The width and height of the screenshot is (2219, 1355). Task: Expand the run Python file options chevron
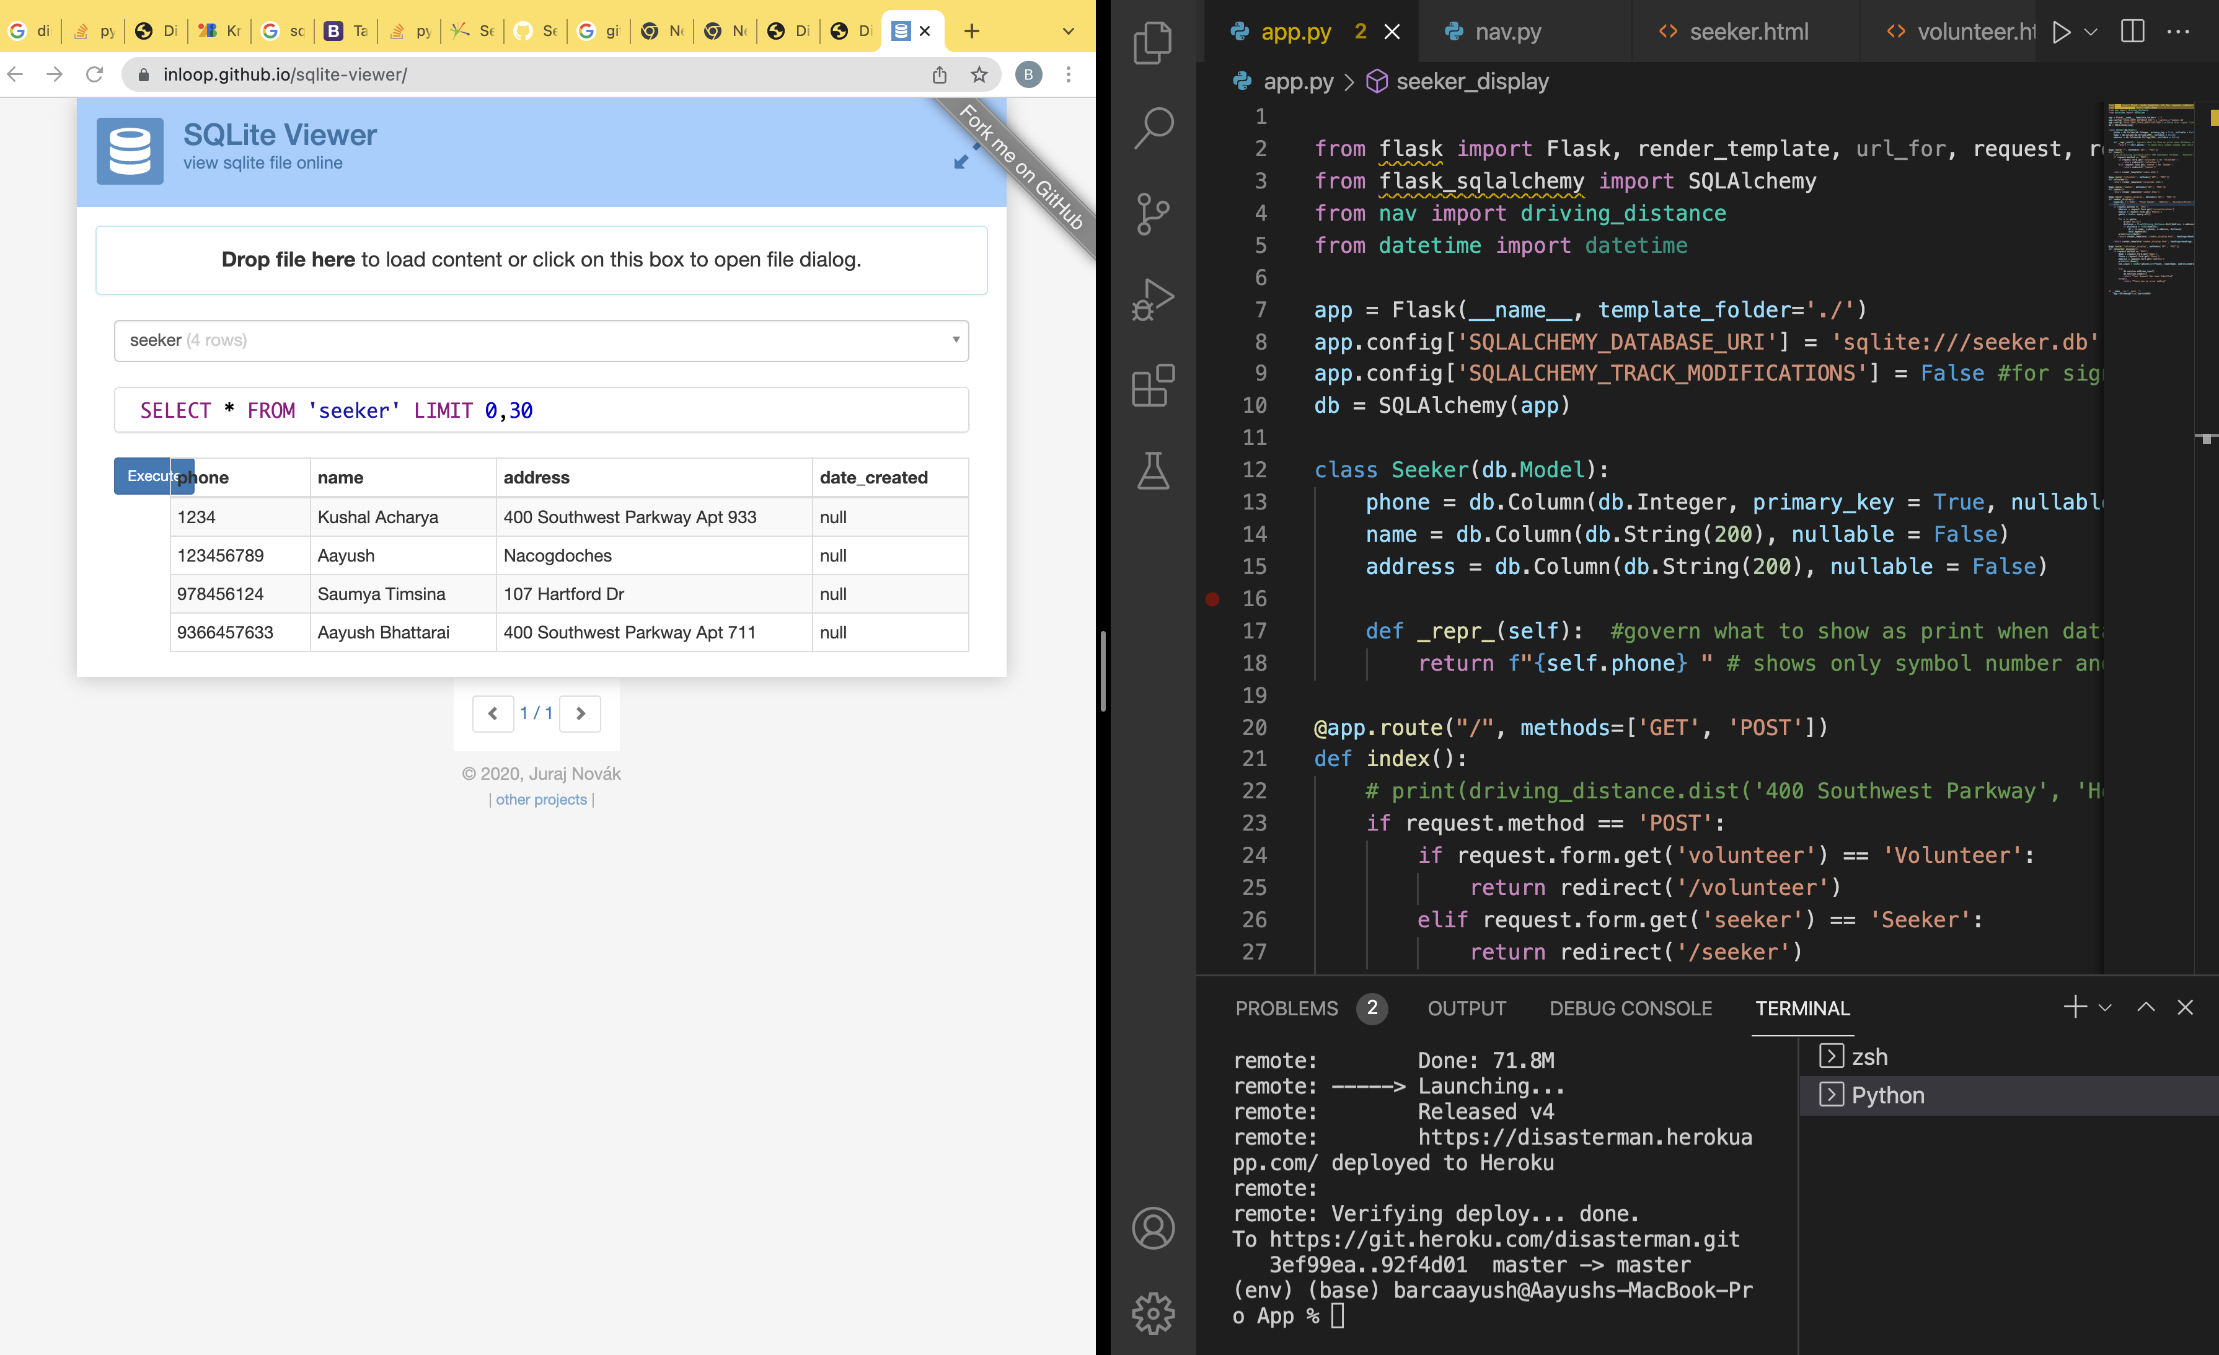pyautogui.click(x=2091, y=32)
